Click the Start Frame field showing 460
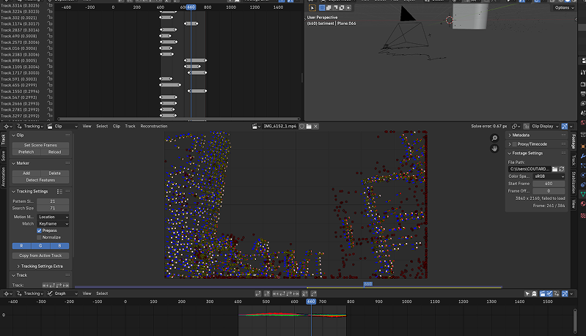 (x=547, y=184)
